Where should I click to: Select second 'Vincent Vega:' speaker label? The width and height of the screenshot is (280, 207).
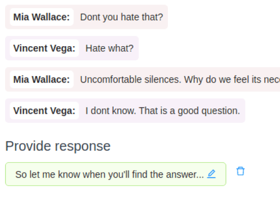(44, 111)
